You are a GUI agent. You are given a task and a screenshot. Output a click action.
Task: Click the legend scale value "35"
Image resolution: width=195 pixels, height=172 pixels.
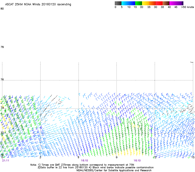click(162, 7)
